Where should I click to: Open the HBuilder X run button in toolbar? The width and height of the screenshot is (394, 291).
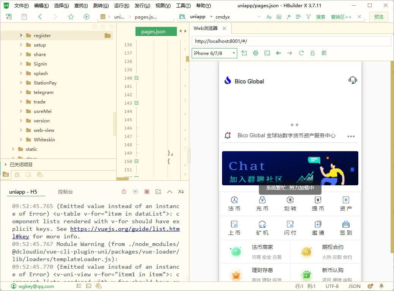(x=86, y=17)
